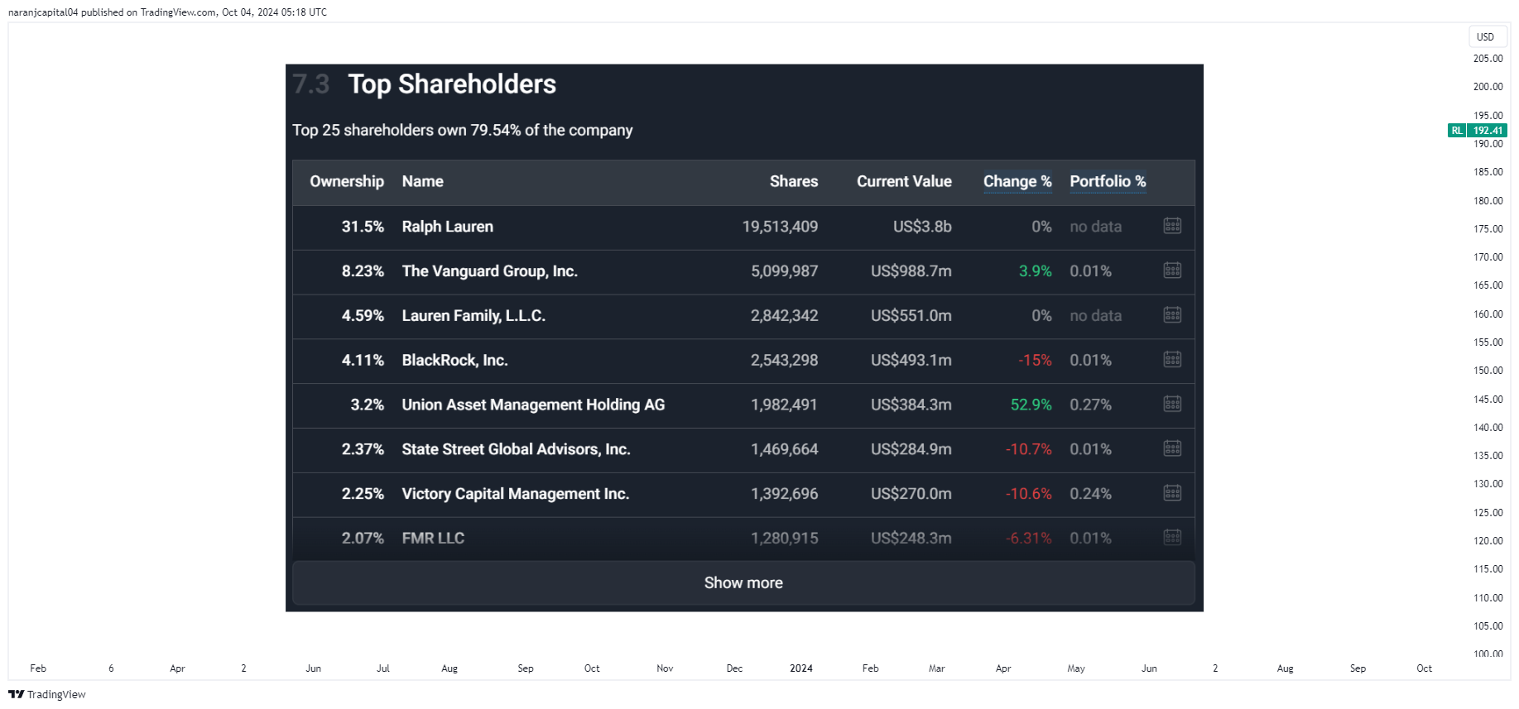This screenshot has width=1519, height=709.
Task: Click the Current Value column header
Action: point(904,182)
